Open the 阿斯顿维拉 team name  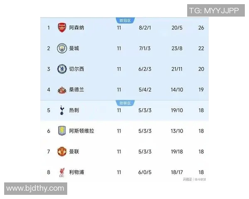(x=82, y=131)
